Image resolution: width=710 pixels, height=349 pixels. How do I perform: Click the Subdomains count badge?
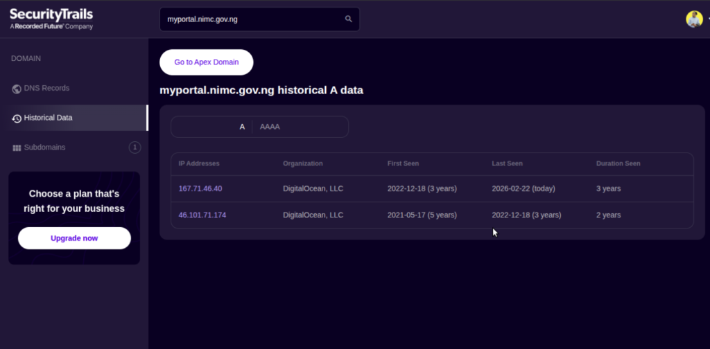pos(135,147)
